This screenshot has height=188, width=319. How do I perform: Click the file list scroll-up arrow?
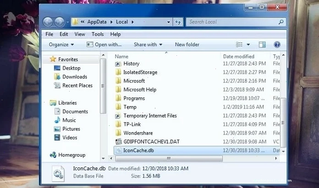click(x=283, y=55)
